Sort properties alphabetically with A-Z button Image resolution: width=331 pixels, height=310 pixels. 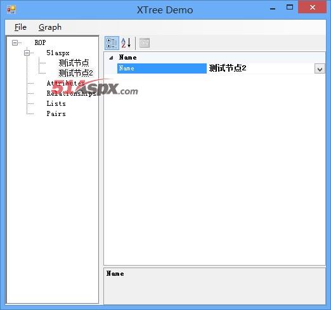[126, 43]
